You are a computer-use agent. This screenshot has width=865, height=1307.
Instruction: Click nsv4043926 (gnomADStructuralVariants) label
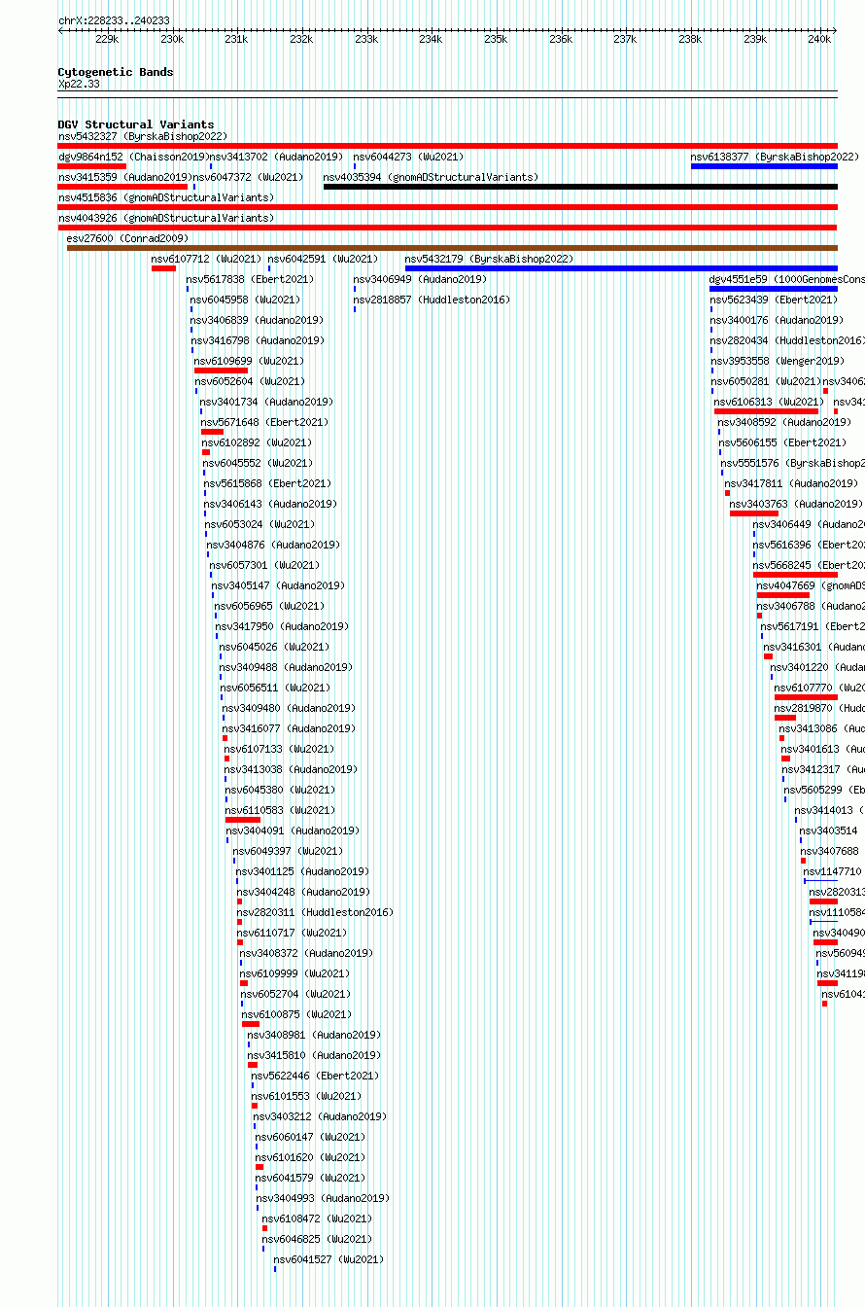click(x=166, y=218)
